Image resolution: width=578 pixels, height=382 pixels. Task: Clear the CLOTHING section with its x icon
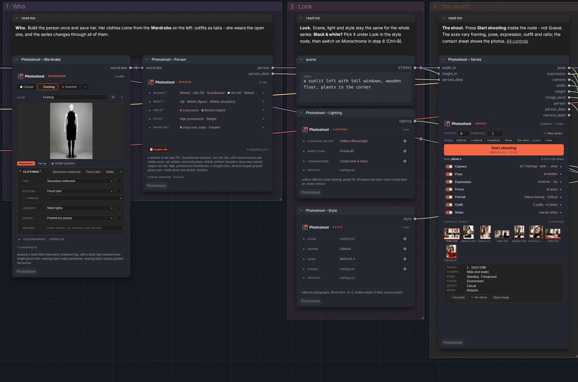click(121, 172)
